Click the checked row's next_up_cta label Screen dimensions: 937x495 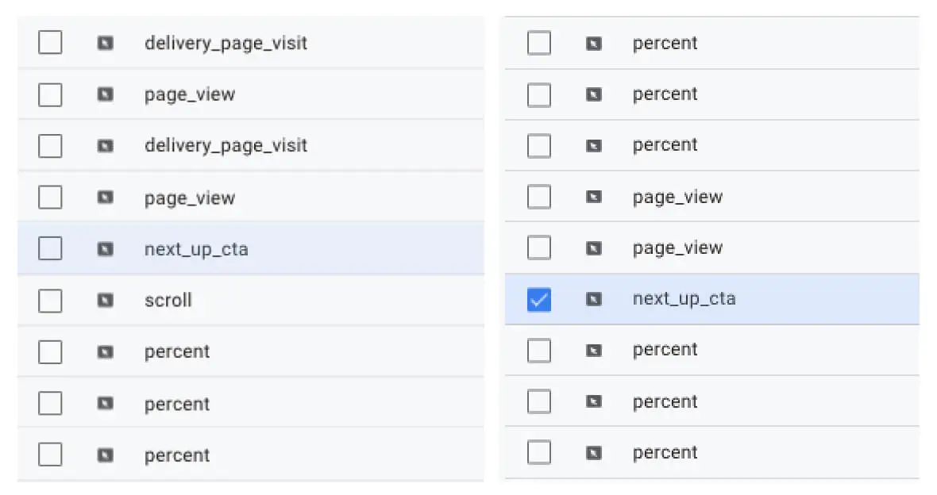coord(684,299)
